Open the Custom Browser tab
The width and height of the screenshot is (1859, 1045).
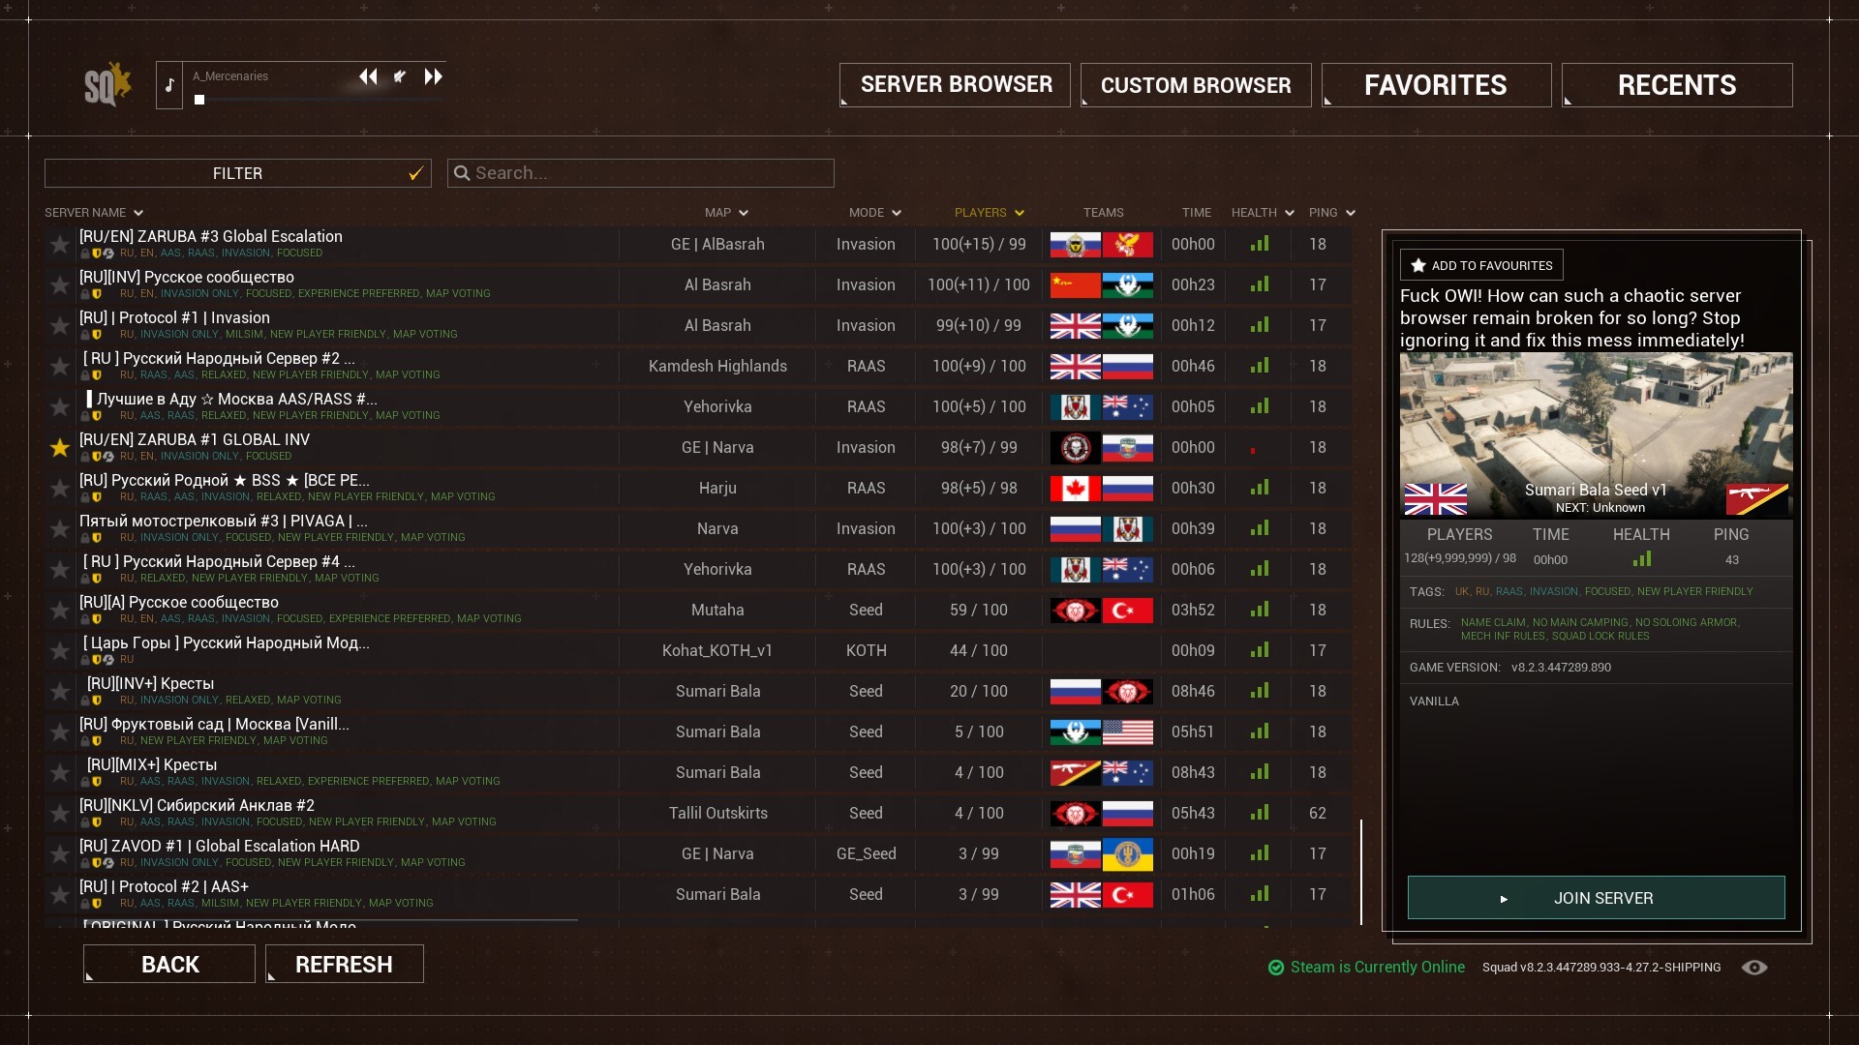pyautogui.click(x=1196, y=85)
